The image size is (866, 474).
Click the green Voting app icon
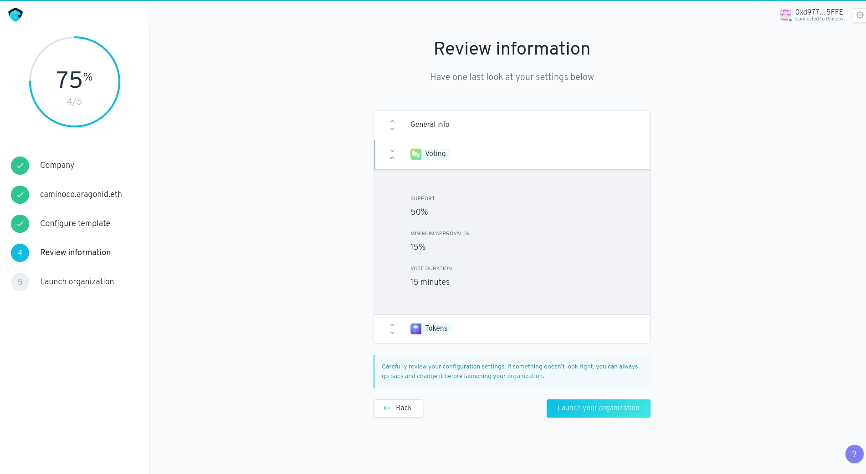click(416, 154)
